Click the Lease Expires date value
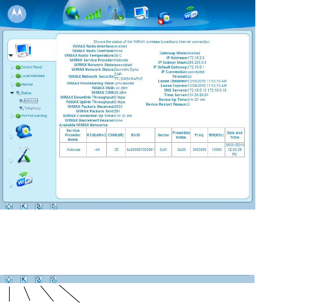Viewport: 310px width, 303px height. pos(207,86)
